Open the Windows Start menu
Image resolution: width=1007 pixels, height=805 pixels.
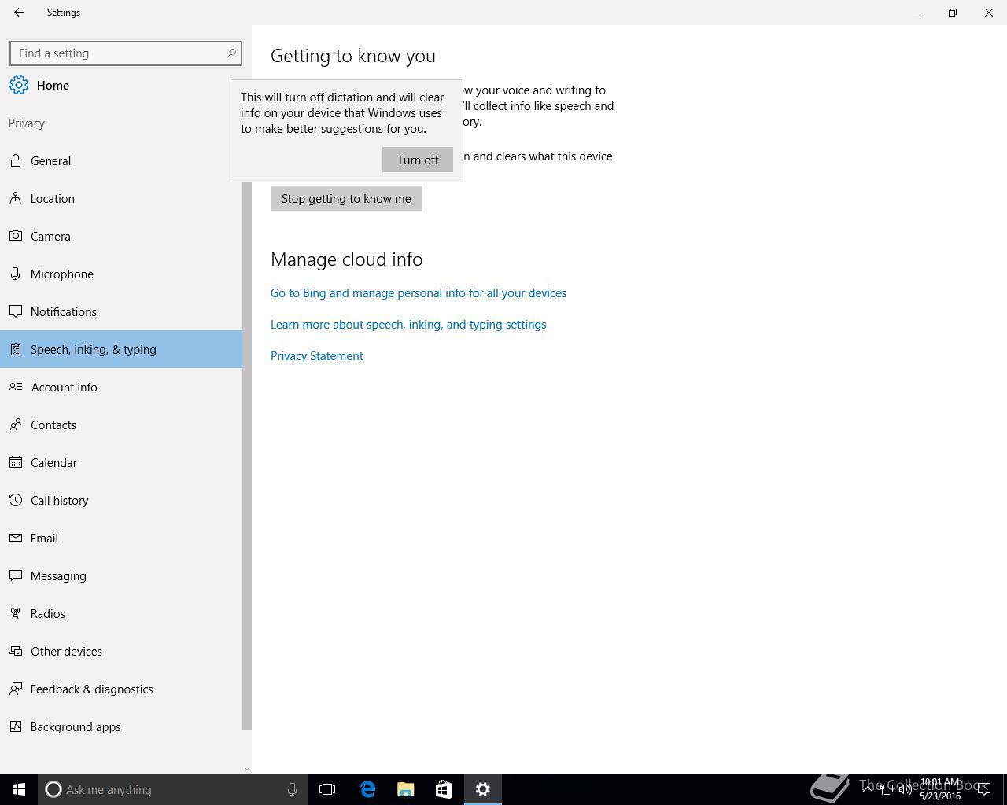click(19, 789)
